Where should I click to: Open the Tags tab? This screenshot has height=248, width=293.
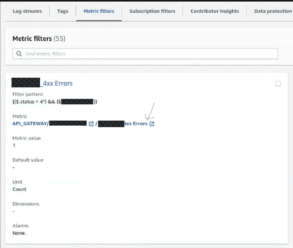(63, 11)
